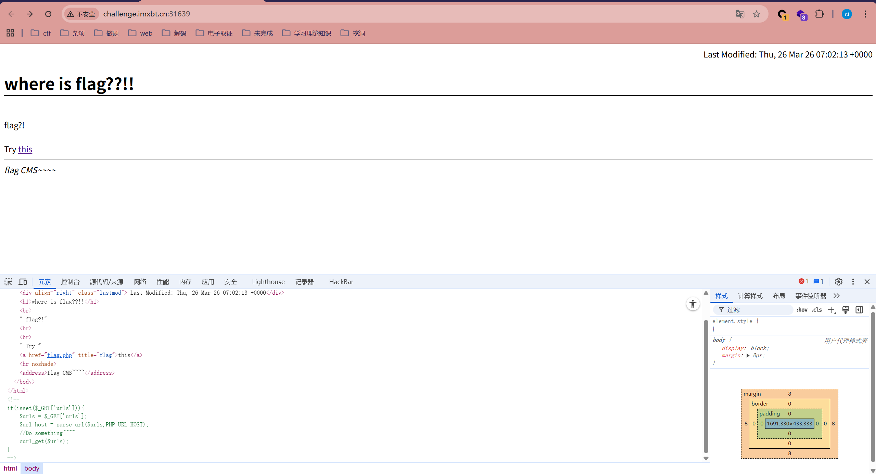Click the flag.php href in the Elements panel

pyautogui.click(x=60, y=355)
